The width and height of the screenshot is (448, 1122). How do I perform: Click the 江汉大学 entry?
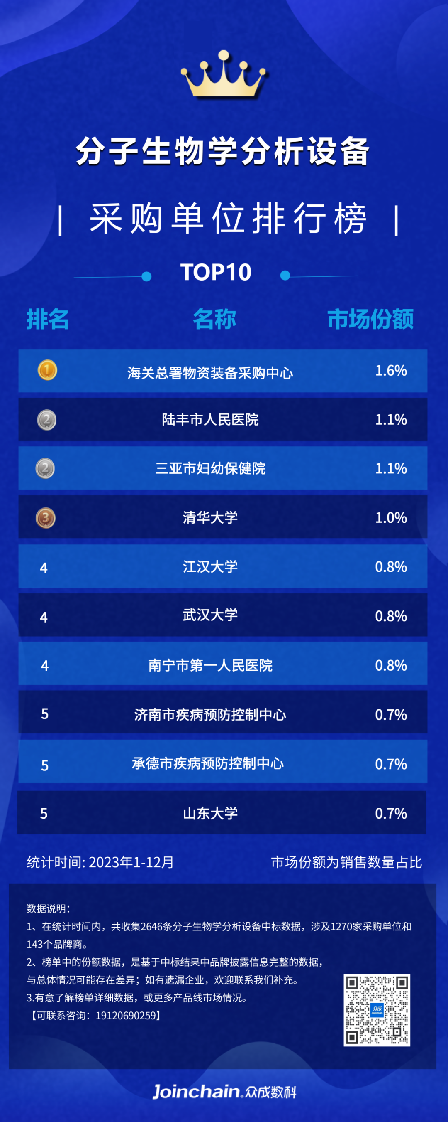[210, 567]
